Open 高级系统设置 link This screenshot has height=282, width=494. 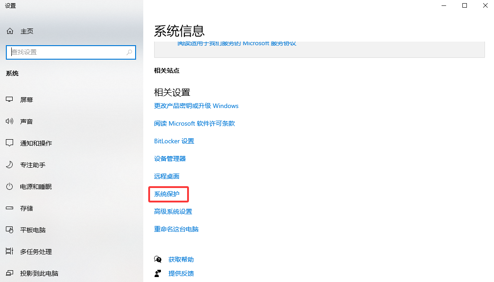click(x=173, y=212)
